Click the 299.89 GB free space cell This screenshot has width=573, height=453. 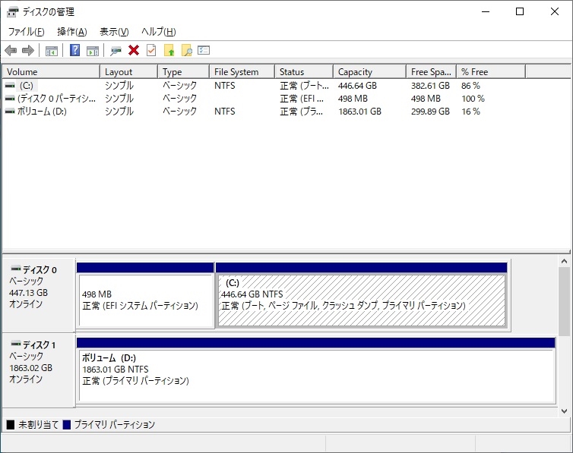430,112
